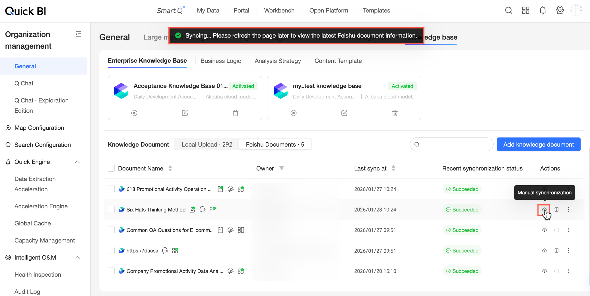Image resolution: width=590 pixels, height=296 pixels.
Task: Open more actions for Common QA Questions
Action: pos(568,230)
